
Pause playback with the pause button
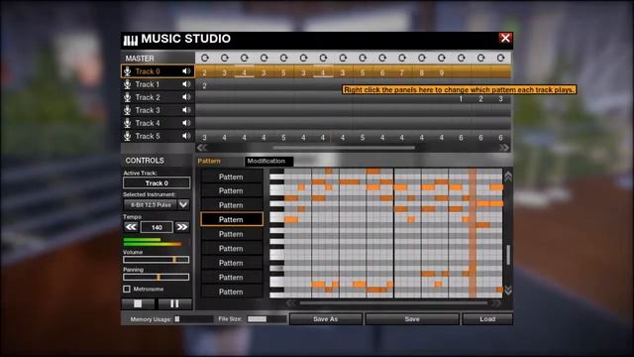[174, 303]
